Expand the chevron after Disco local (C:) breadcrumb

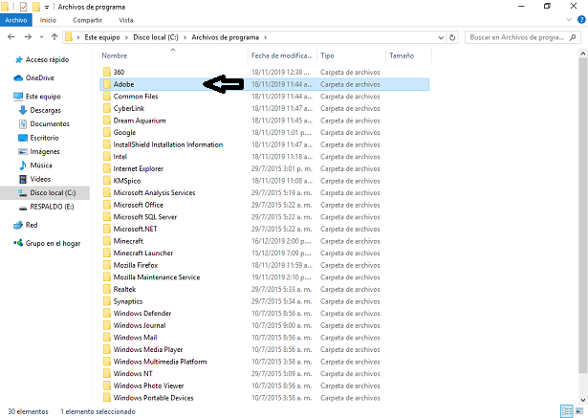click(x=185, y=37)
